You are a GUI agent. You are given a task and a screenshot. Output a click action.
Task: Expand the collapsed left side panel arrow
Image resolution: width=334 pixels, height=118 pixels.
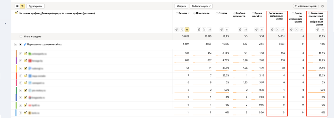[6, 24]
